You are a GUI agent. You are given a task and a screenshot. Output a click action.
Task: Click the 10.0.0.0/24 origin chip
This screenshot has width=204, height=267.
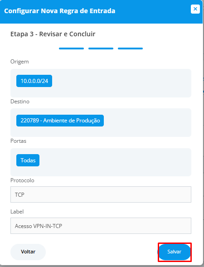pyautogui.click(x=34, y=81)
